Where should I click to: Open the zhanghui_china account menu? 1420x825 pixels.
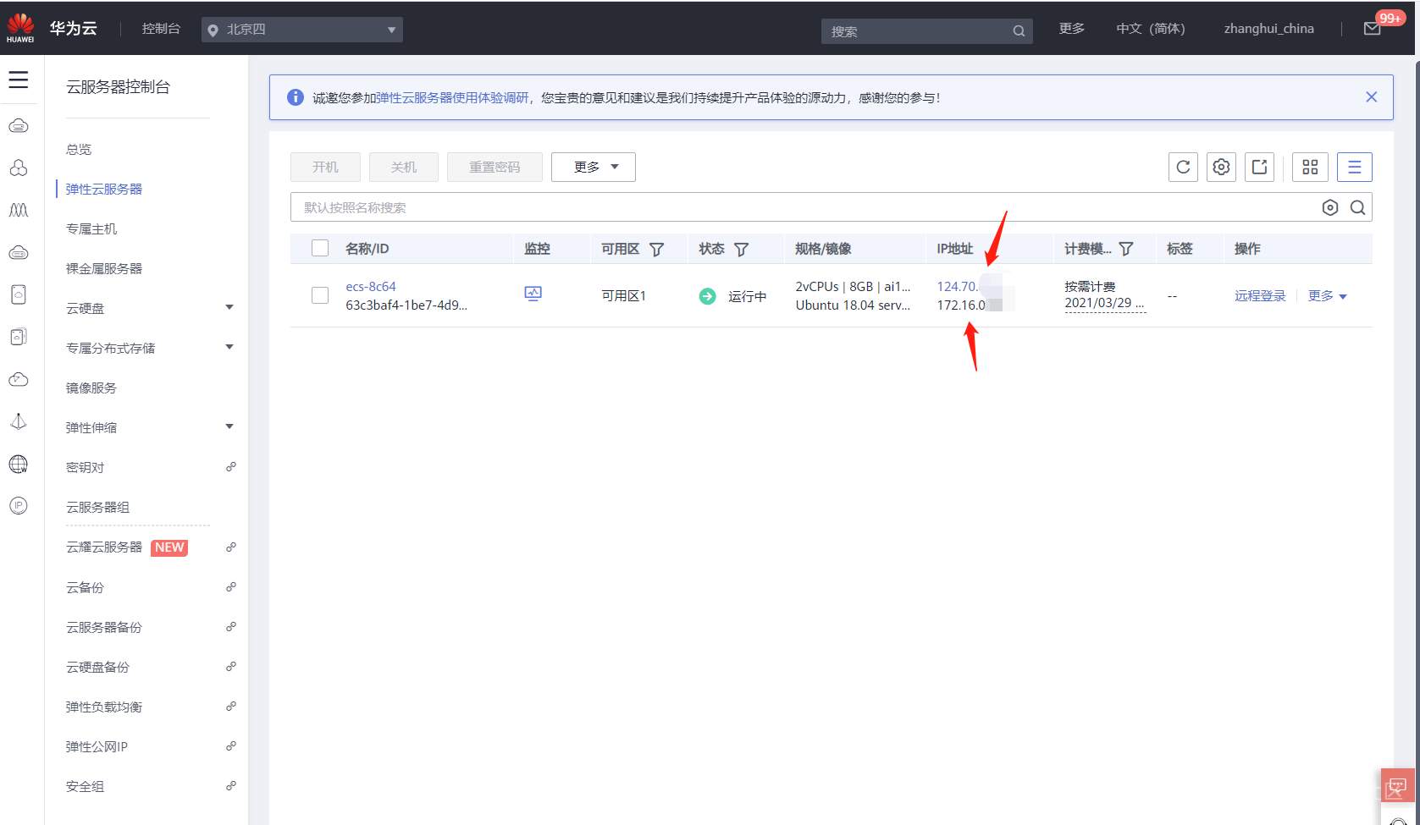tap(1269, 29)
